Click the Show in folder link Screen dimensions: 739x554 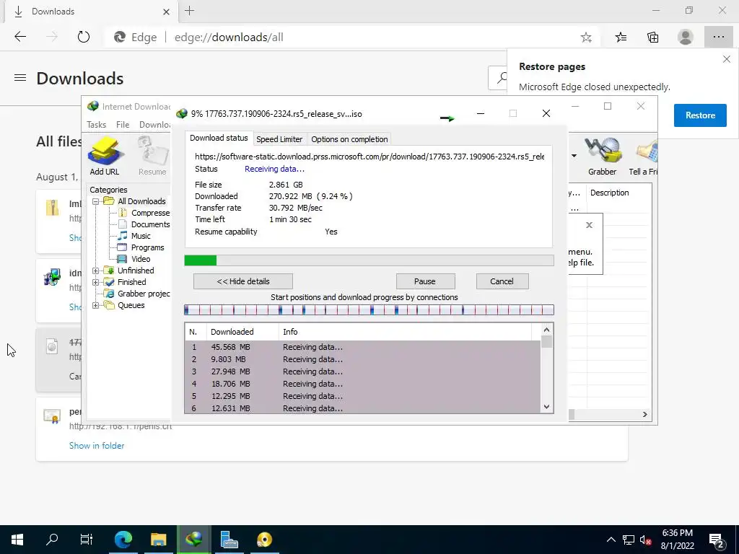97,446
